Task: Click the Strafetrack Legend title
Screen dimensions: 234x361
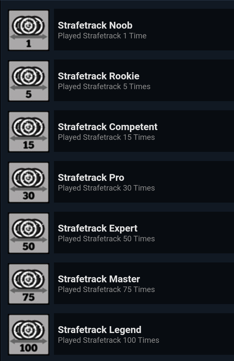Action: click(x=99, y=330)
